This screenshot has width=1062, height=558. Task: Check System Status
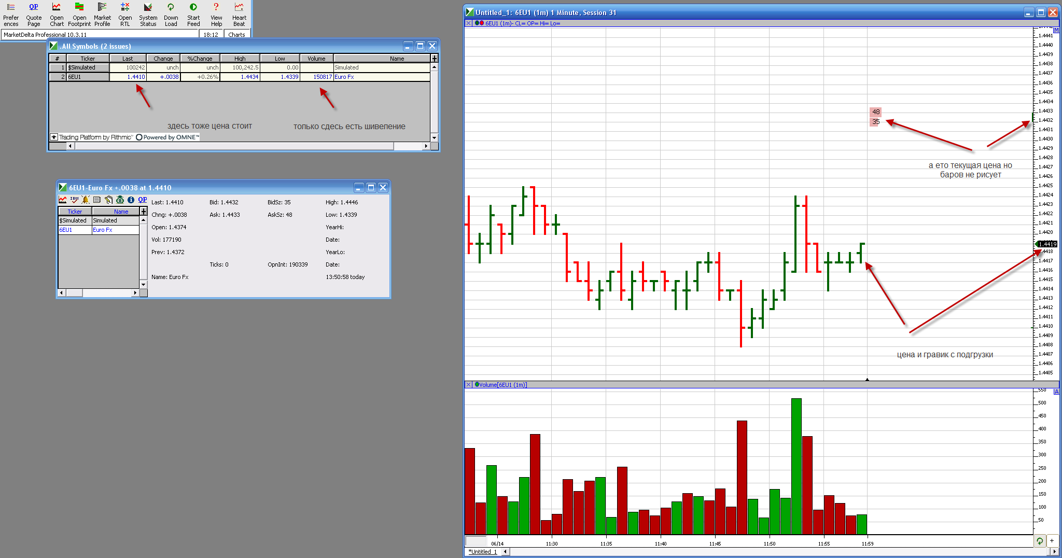click(x=148, y=13)
